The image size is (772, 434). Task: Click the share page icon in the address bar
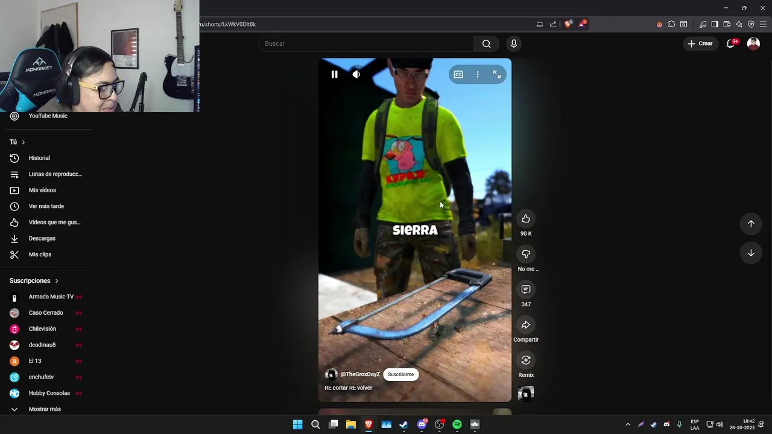[553, 24]
